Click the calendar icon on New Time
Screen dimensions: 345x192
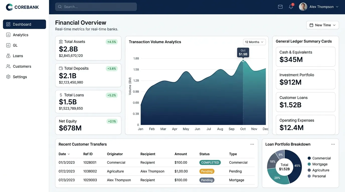311,25
